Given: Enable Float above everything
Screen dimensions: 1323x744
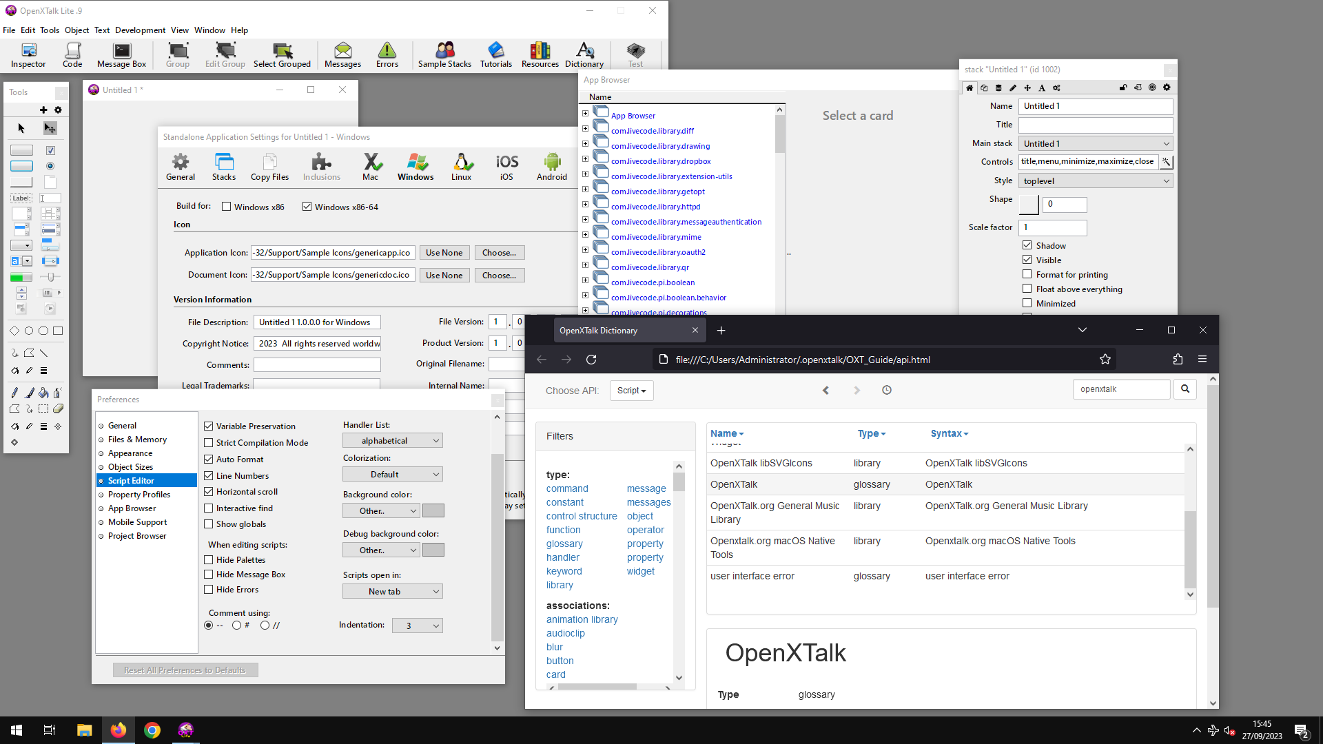Looking at the screenshot, I should pyautogui.click(x=1027, y=289).
